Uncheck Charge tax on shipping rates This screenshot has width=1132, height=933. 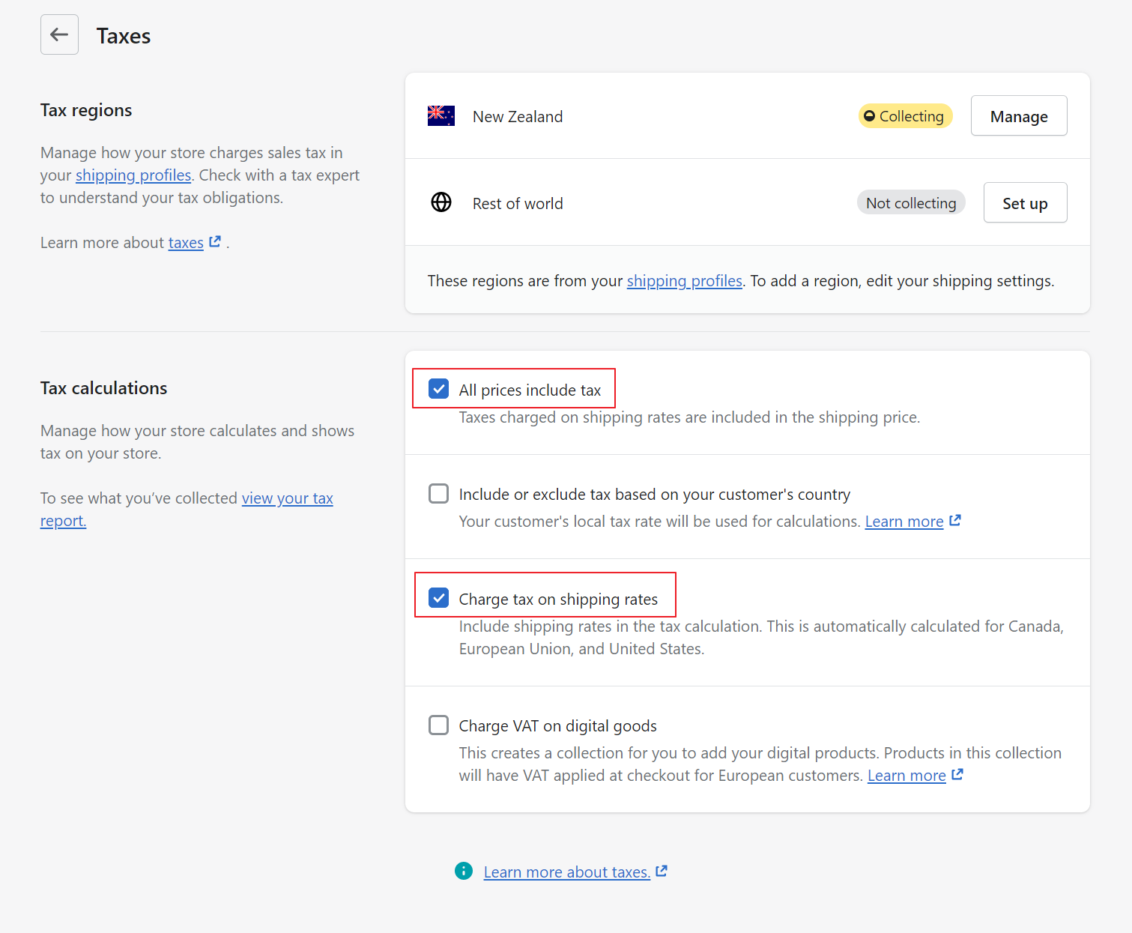(439, 598)
